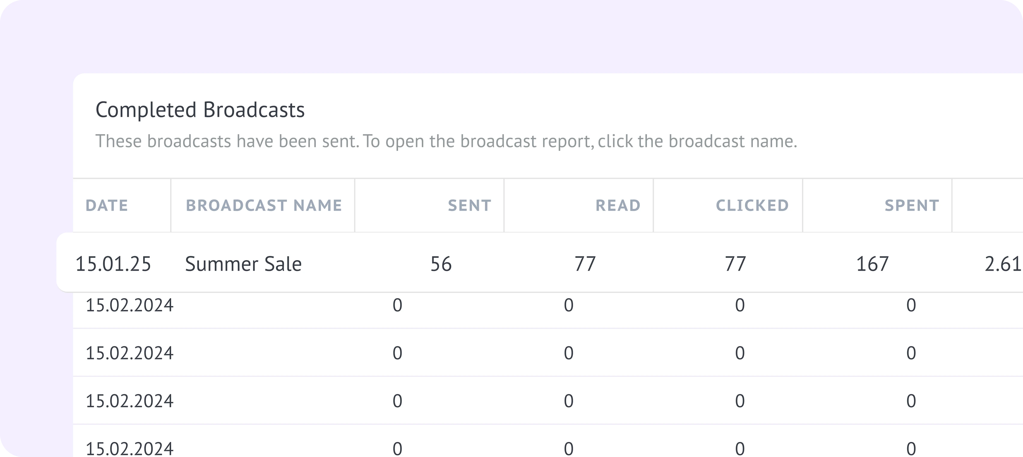
Task: Select the 15.01.25 date cell
Action: coord(113,264)
